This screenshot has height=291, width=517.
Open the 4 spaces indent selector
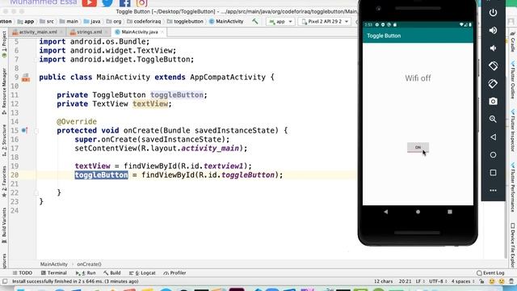tap(462, 281)
